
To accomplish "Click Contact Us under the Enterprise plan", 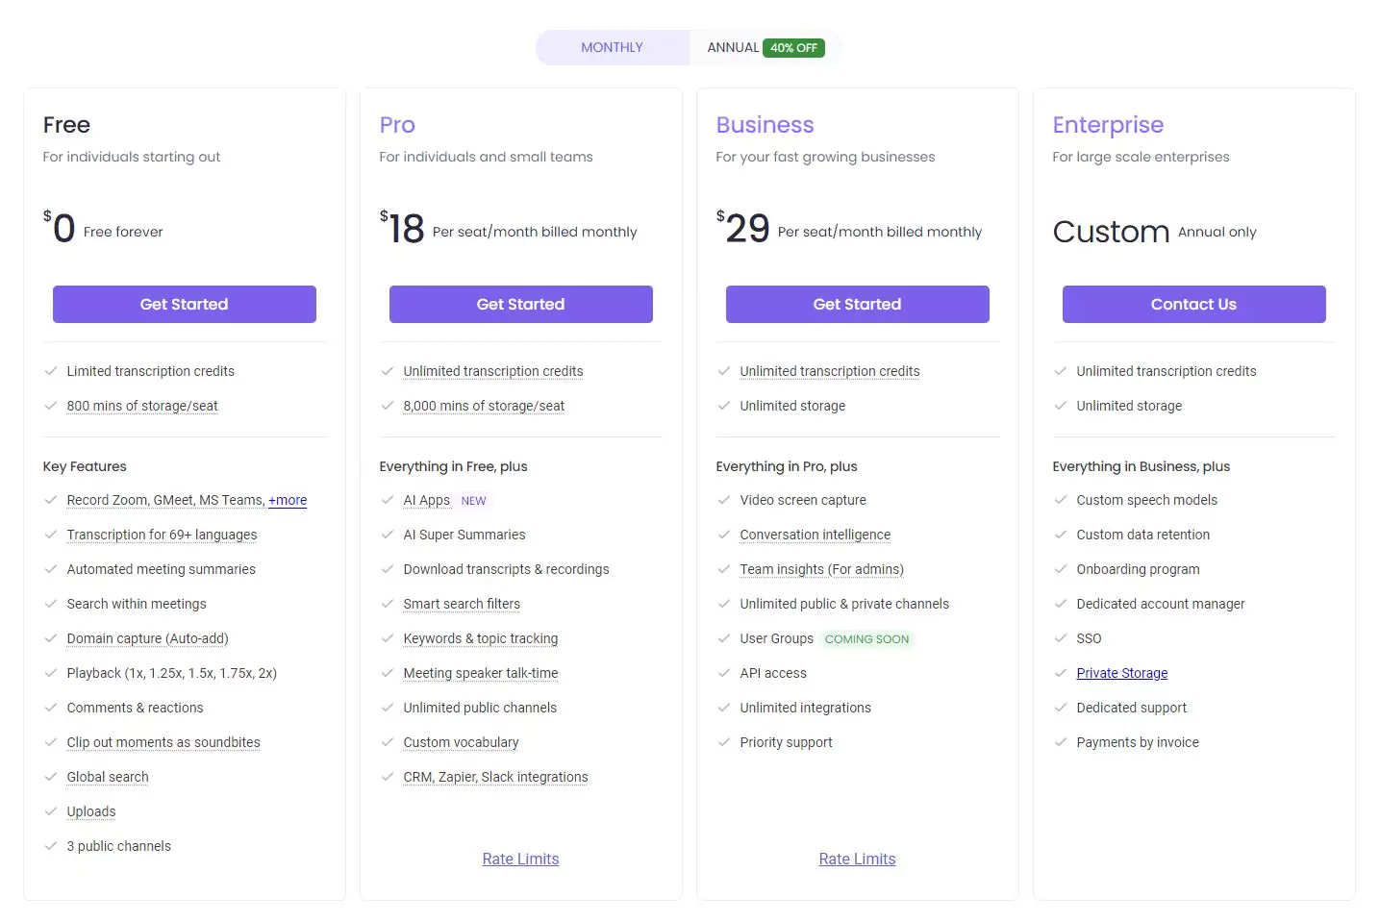I will click(1193, 304).
